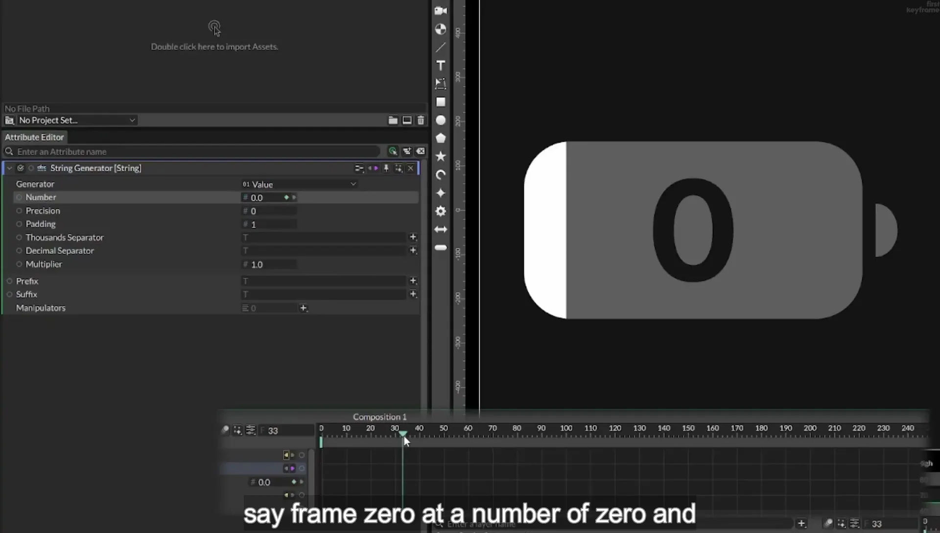Select the double-headed Arrow shape tool
This screenshot has width=940, height=533.
pyautogui.click(x=441, y=229)
